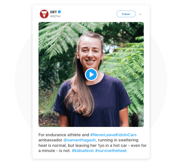Viewport: 182px width, 166px height.
Task: Click 'running in sweltering' tweet text
Action: click(x=118, y=140)
